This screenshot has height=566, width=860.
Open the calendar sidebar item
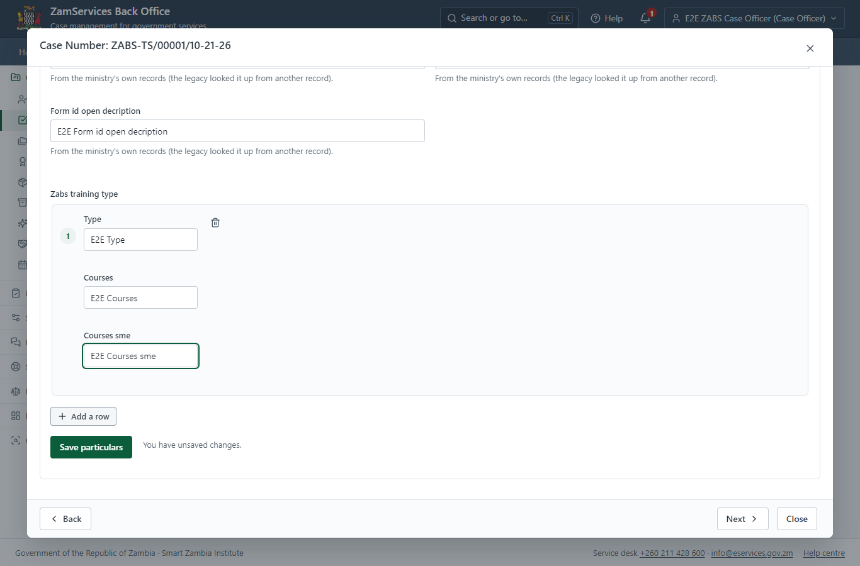23,265
